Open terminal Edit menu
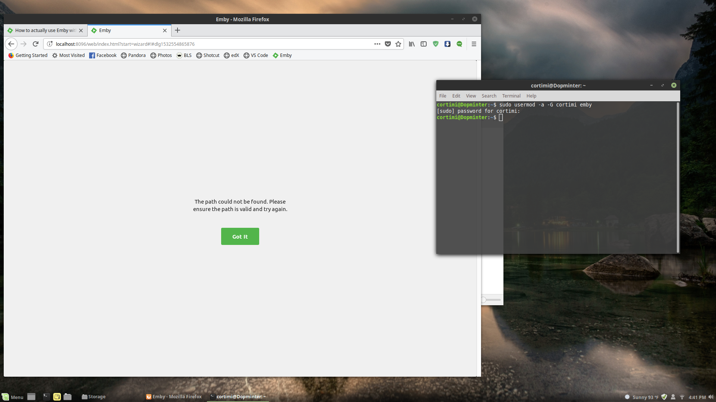 pyautogui.click(x=456, y=96)
